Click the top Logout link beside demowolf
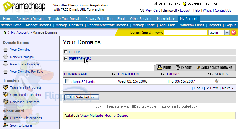The width and height of the screenshot is (238, 129). 185,10
